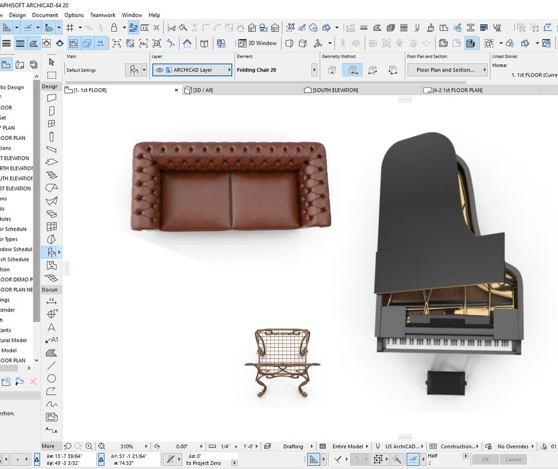Select the Zone tool
Image resolution: width=558 pixels, height=469 pixels.
(51, 265)
